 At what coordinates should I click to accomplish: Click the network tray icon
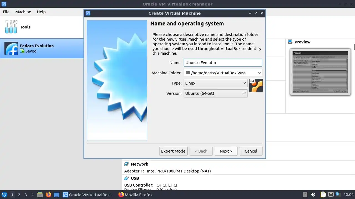331,195
